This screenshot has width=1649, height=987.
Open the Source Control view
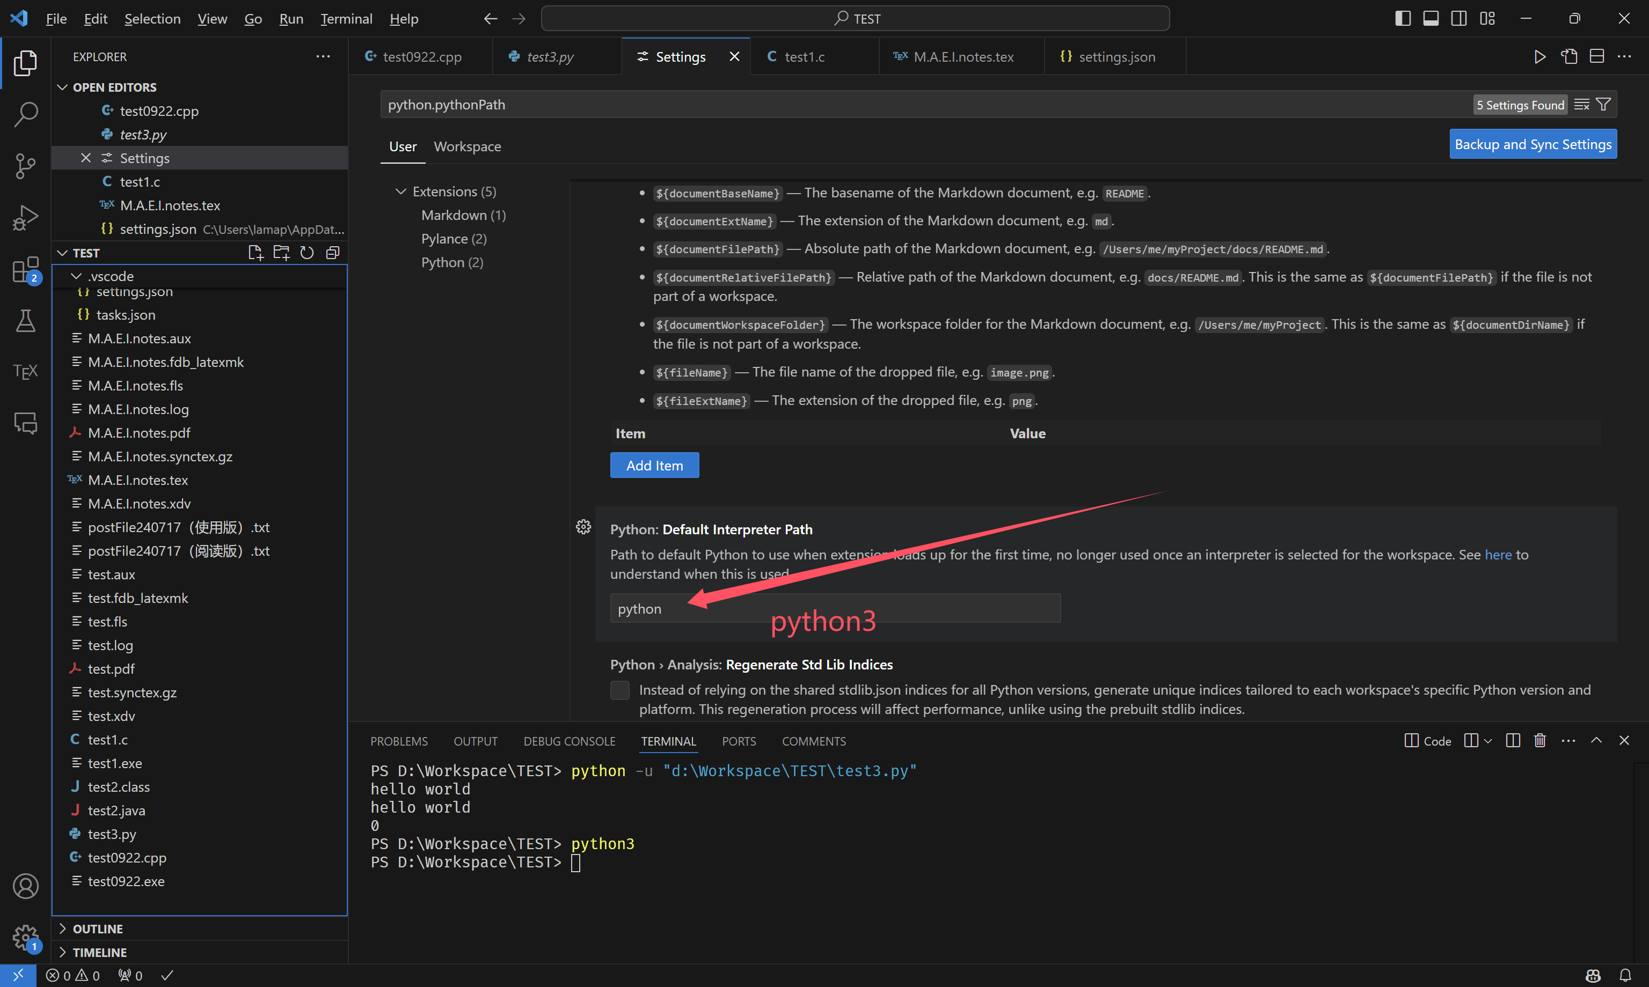[x=25, y=166]
